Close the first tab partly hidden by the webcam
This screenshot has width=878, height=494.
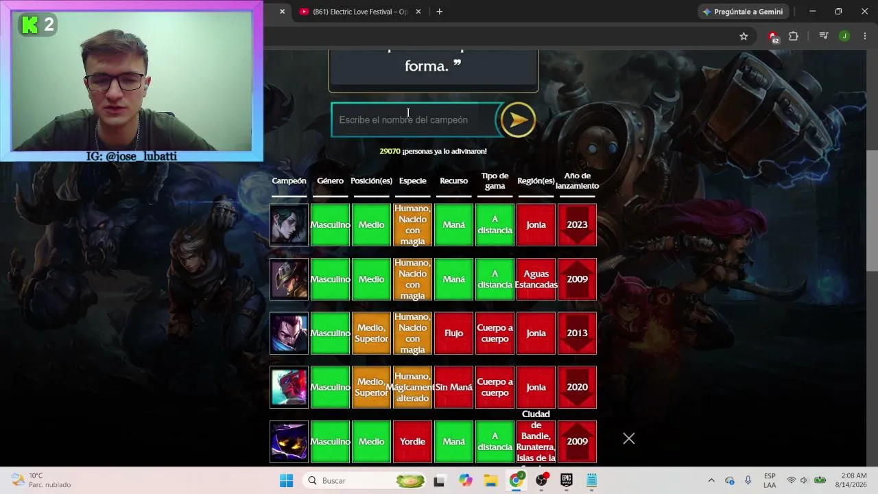click(x=282, y=12)
